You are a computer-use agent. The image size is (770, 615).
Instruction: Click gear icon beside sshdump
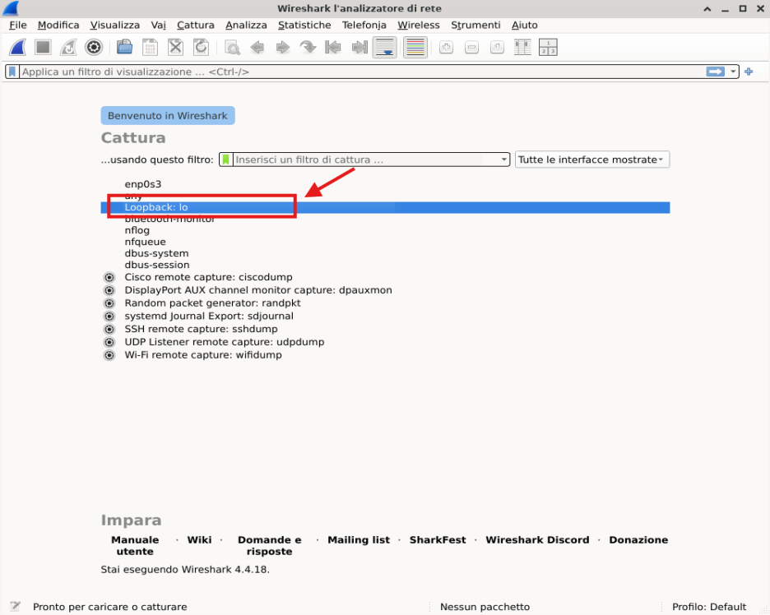click(x=109, y=329)
